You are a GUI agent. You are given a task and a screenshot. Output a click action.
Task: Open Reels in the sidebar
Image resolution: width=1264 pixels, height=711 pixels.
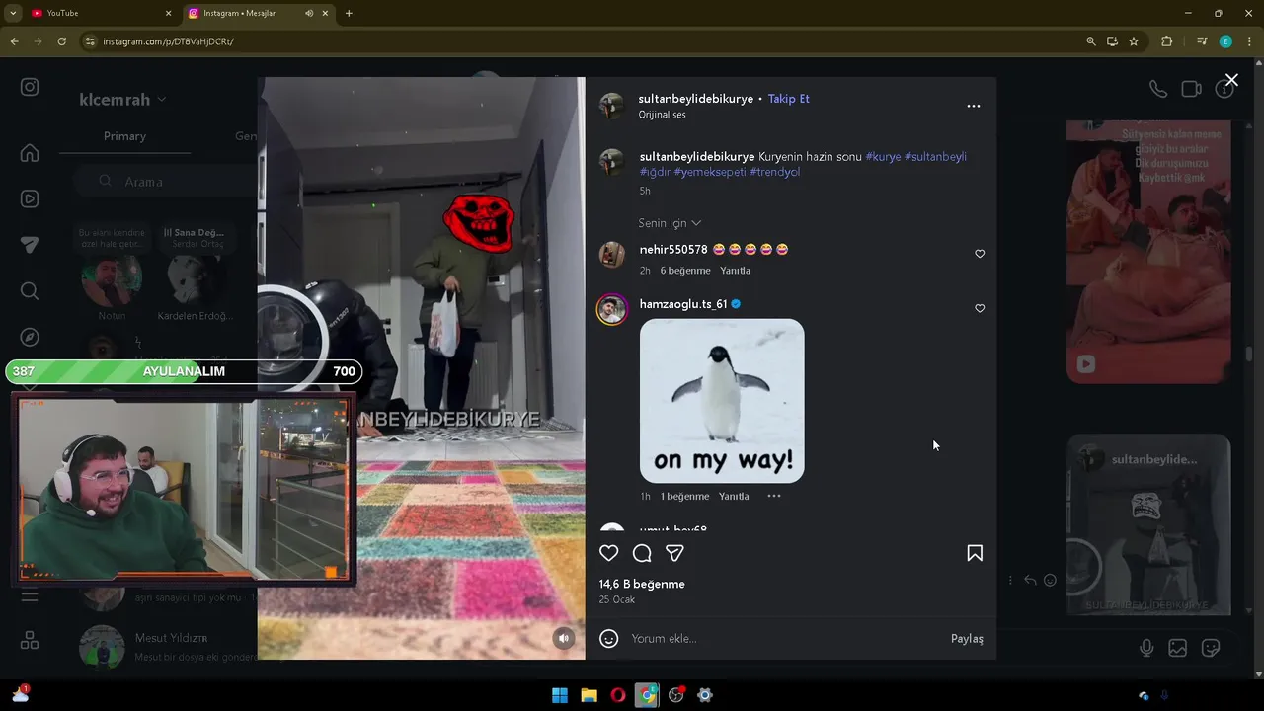30,198
